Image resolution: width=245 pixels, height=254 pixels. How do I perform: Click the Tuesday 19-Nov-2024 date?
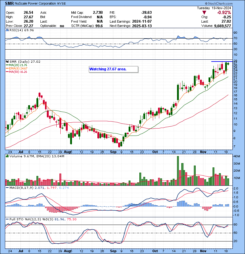pyautogui.click(x=214, y=8)
